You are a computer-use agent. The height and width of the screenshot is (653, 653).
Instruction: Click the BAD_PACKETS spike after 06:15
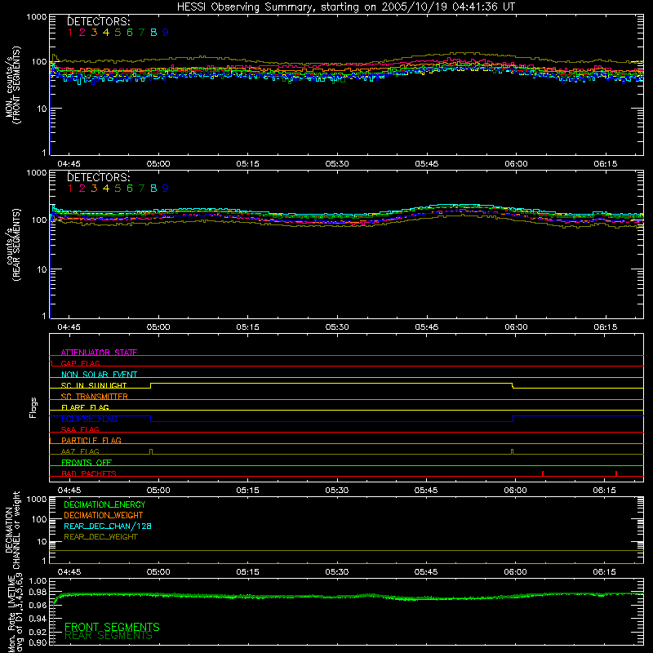pos(616,473)
